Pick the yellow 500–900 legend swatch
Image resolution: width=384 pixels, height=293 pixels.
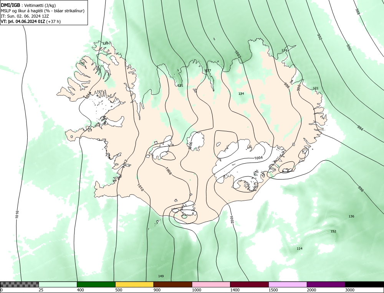(x=134, y=284)
